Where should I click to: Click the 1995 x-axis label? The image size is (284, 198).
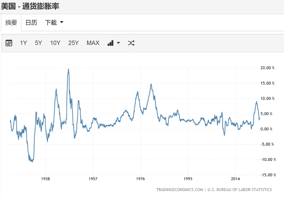point(188,179)
